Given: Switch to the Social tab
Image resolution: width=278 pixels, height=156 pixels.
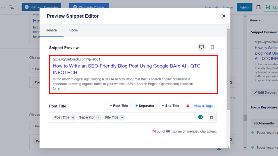Looking at the screenshot, I should (x=74, y=30).
